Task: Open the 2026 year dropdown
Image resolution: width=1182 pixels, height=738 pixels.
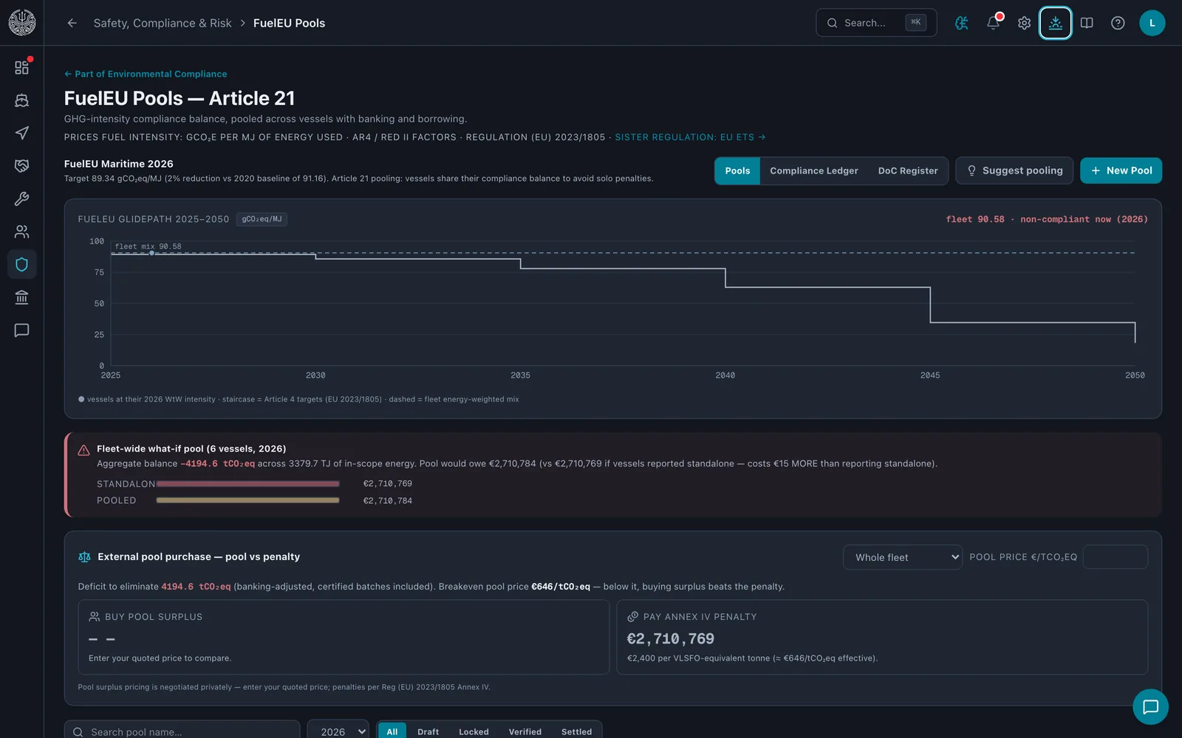Action: 338,731
